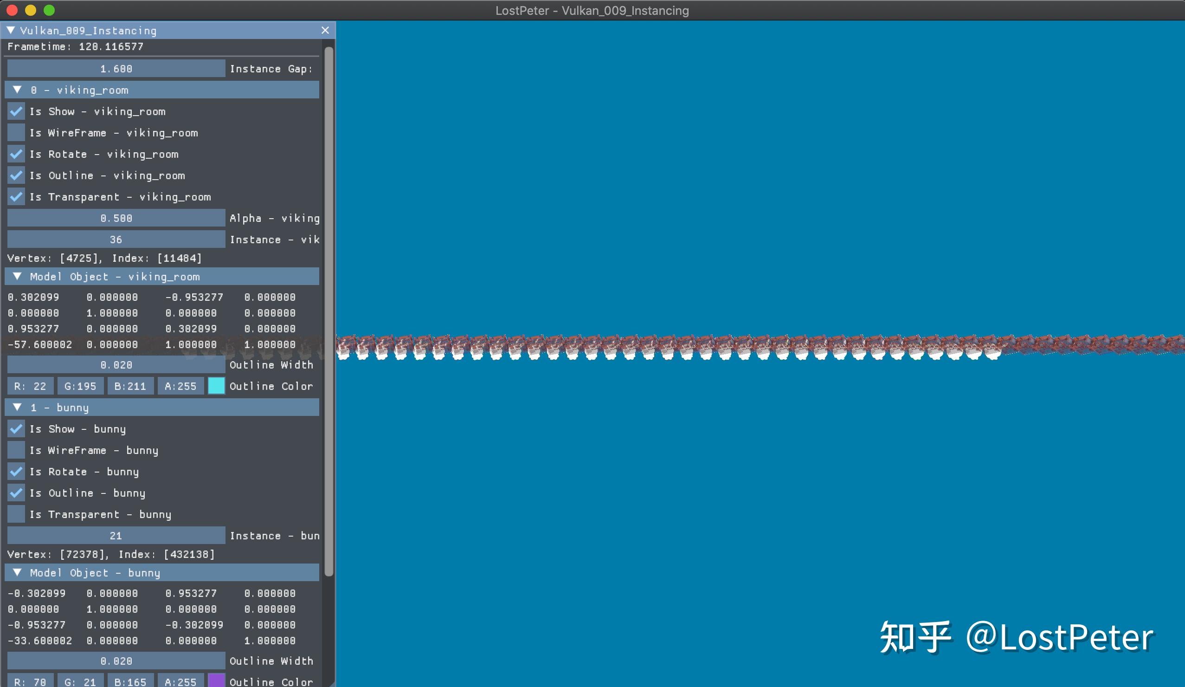1185x687 pixels.
Task: Toggle Is Show - viking_room checkbox
Action: [x=16, y=111]
